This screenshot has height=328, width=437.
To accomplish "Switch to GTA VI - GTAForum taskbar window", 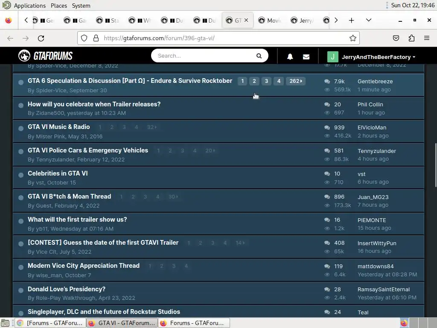I will [122, 323].
